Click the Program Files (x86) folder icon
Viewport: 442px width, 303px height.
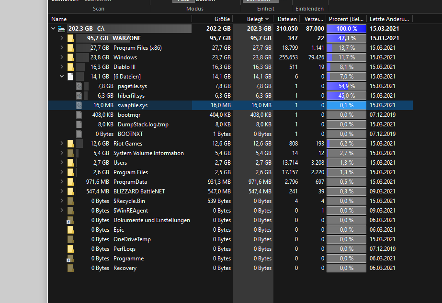[x=70, y=48]
